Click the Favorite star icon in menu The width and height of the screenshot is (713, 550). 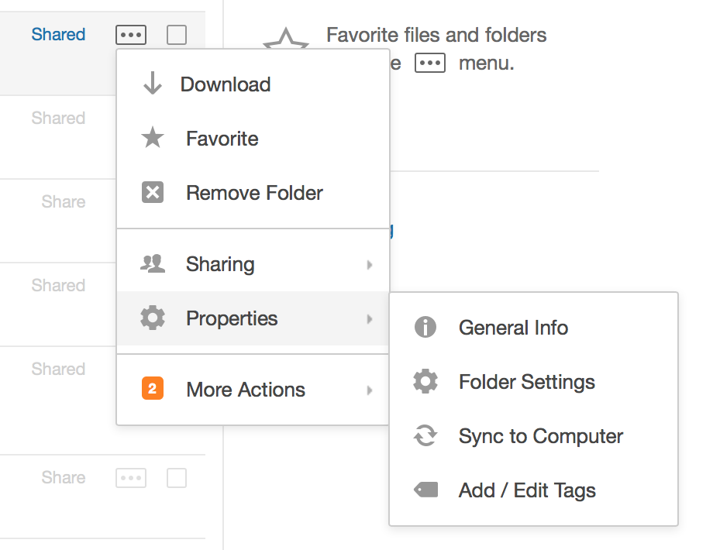(x=153, y=139)
